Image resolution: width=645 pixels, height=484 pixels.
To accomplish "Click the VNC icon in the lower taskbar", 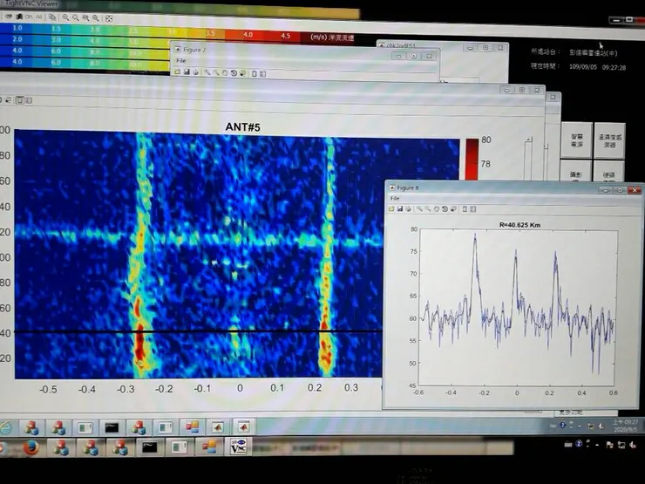I will pos(238,447).
